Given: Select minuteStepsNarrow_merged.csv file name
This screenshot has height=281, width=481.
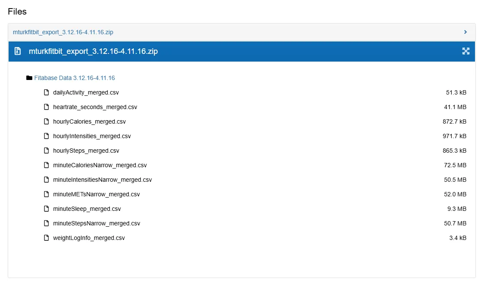Looking at the screenshot, I should (96, 223).
